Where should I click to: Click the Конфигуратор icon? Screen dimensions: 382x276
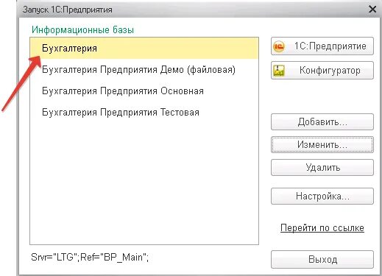pyautogui.click(x=279, y=71)
